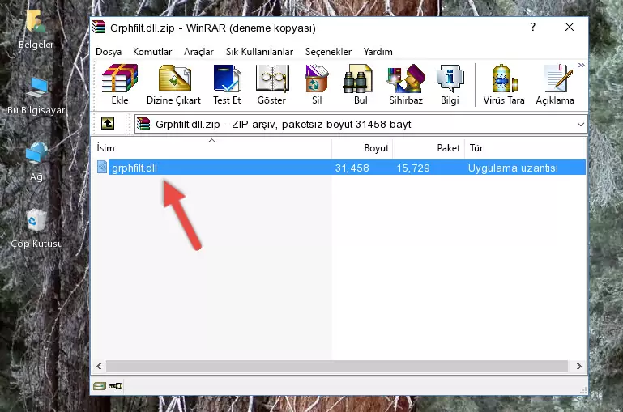Click the horizontal scrollbar track
Image resolution: width=623 pixels, height=412 pixels.
point(337,366)
